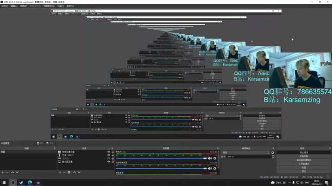Add a new source with plus icon

tap(60, 172)
